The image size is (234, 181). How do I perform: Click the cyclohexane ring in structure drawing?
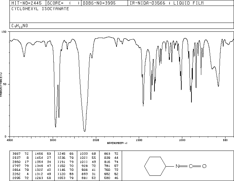pyautogui.click(x=155, y=166)
